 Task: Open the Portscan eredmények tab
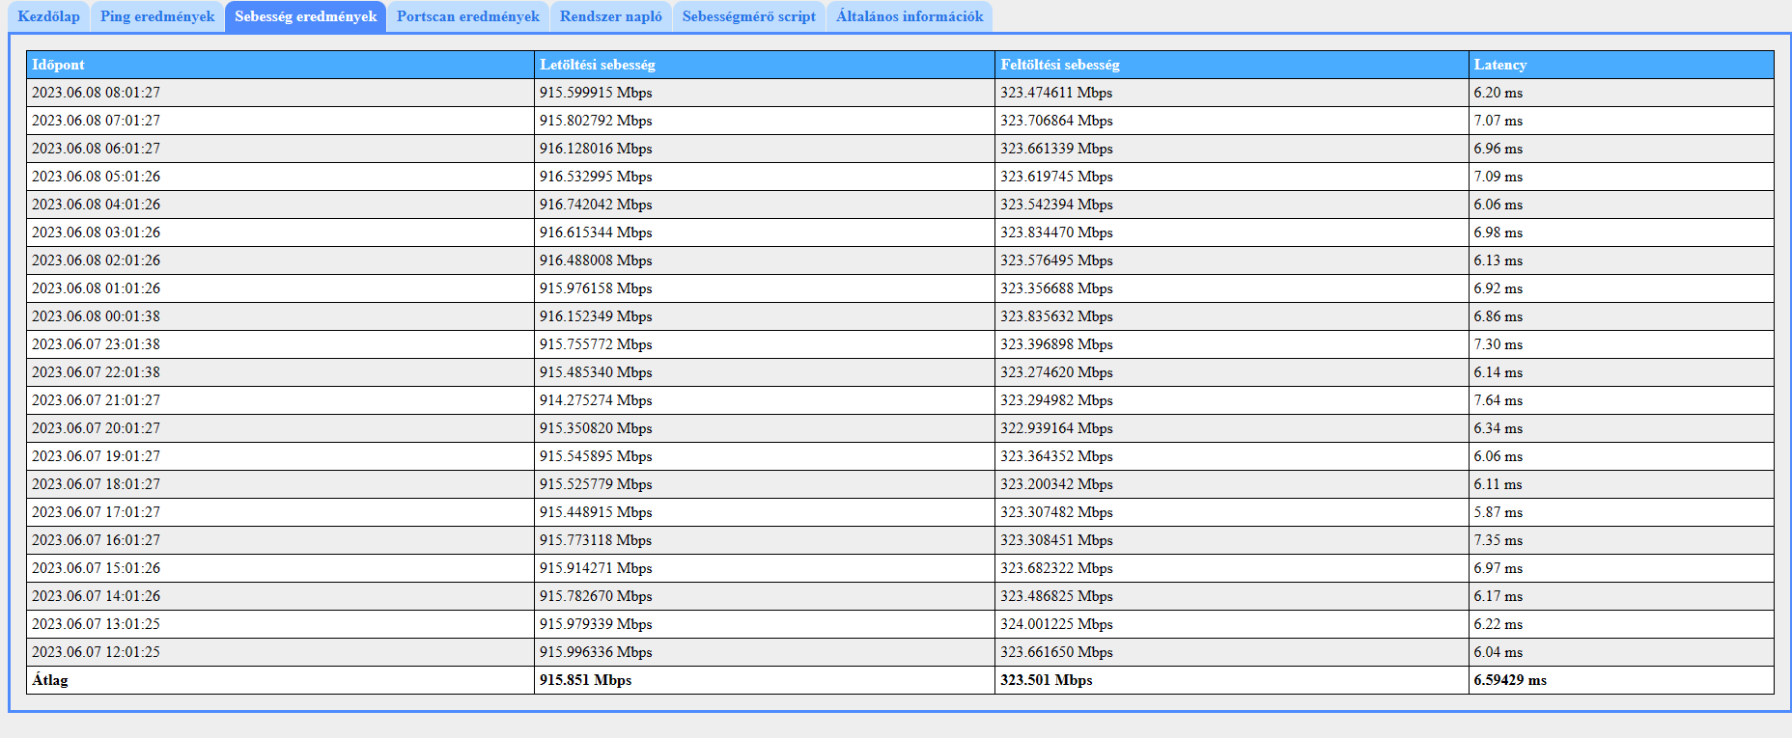click(x=468, y=16)
